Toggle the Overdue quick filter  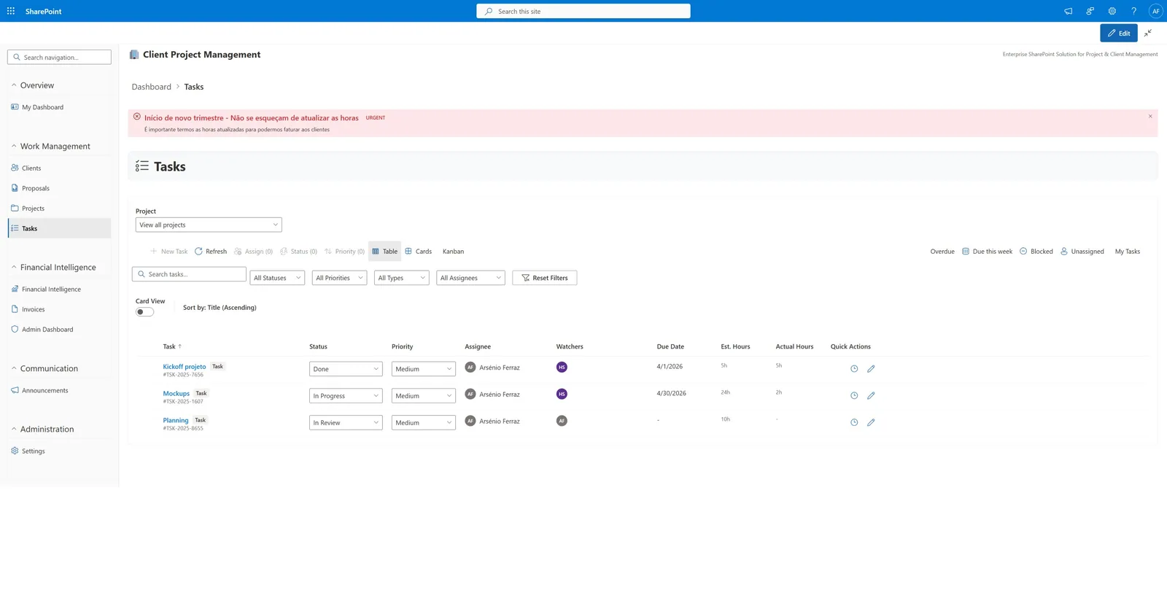[x=942, y=251]
